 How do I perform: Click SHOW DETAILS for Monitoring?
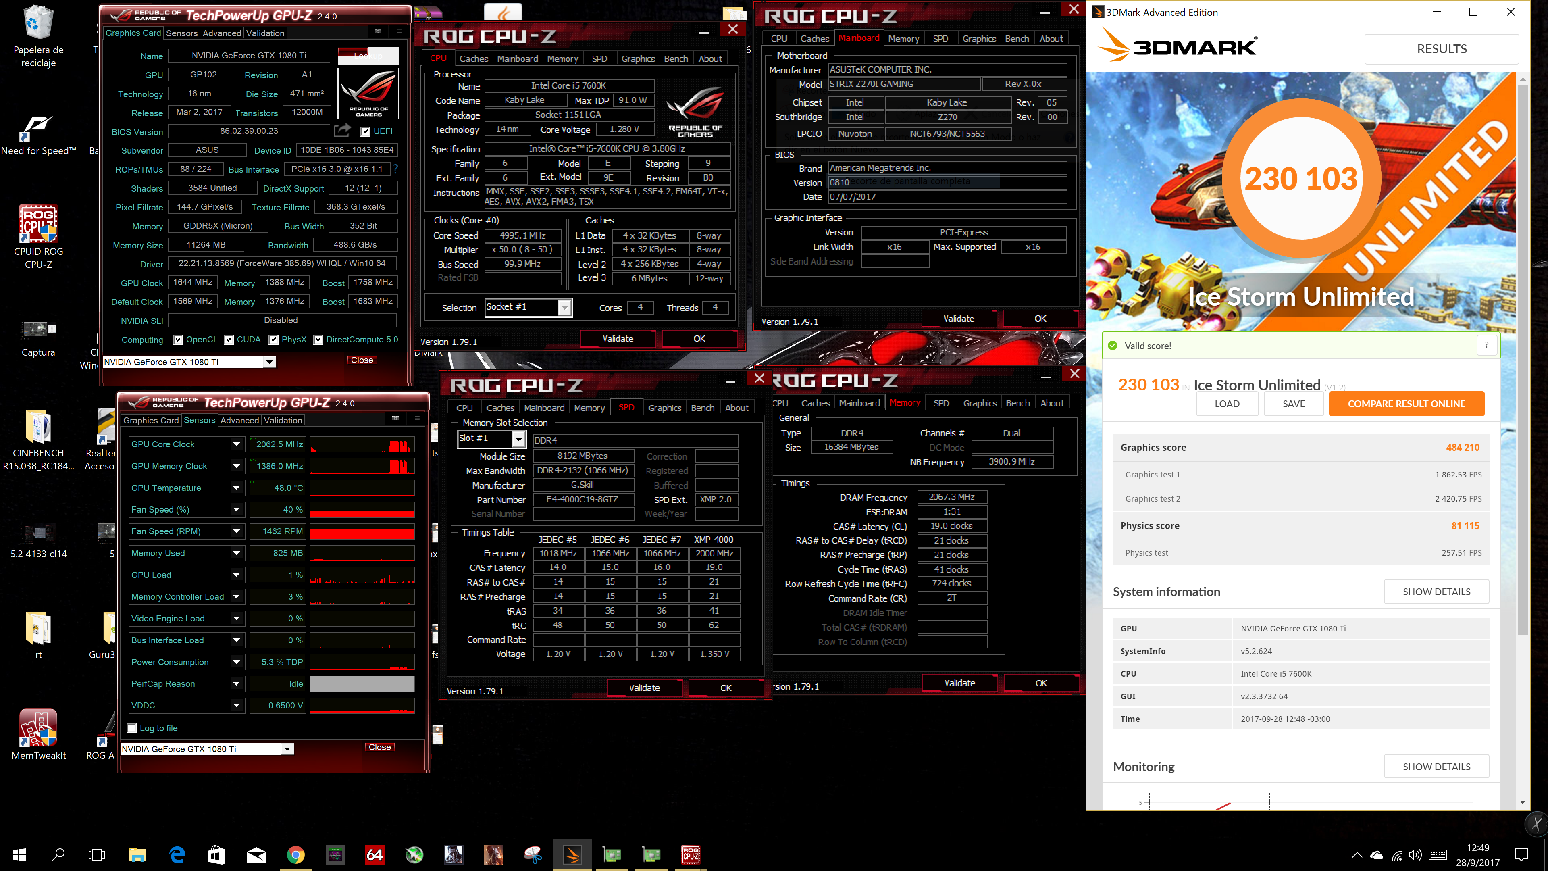[x=1436, y=767]
